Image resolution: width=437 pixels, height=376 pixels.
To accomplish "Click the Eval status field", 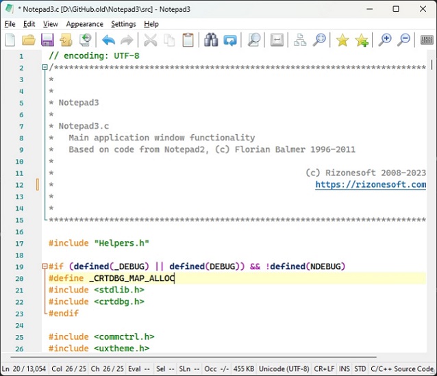I will coord(139,368).
